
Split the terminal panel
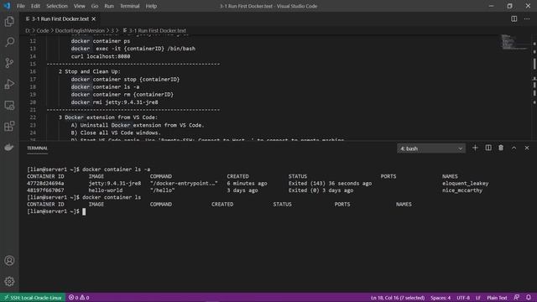pyautogui.click(x=488, y=148)
